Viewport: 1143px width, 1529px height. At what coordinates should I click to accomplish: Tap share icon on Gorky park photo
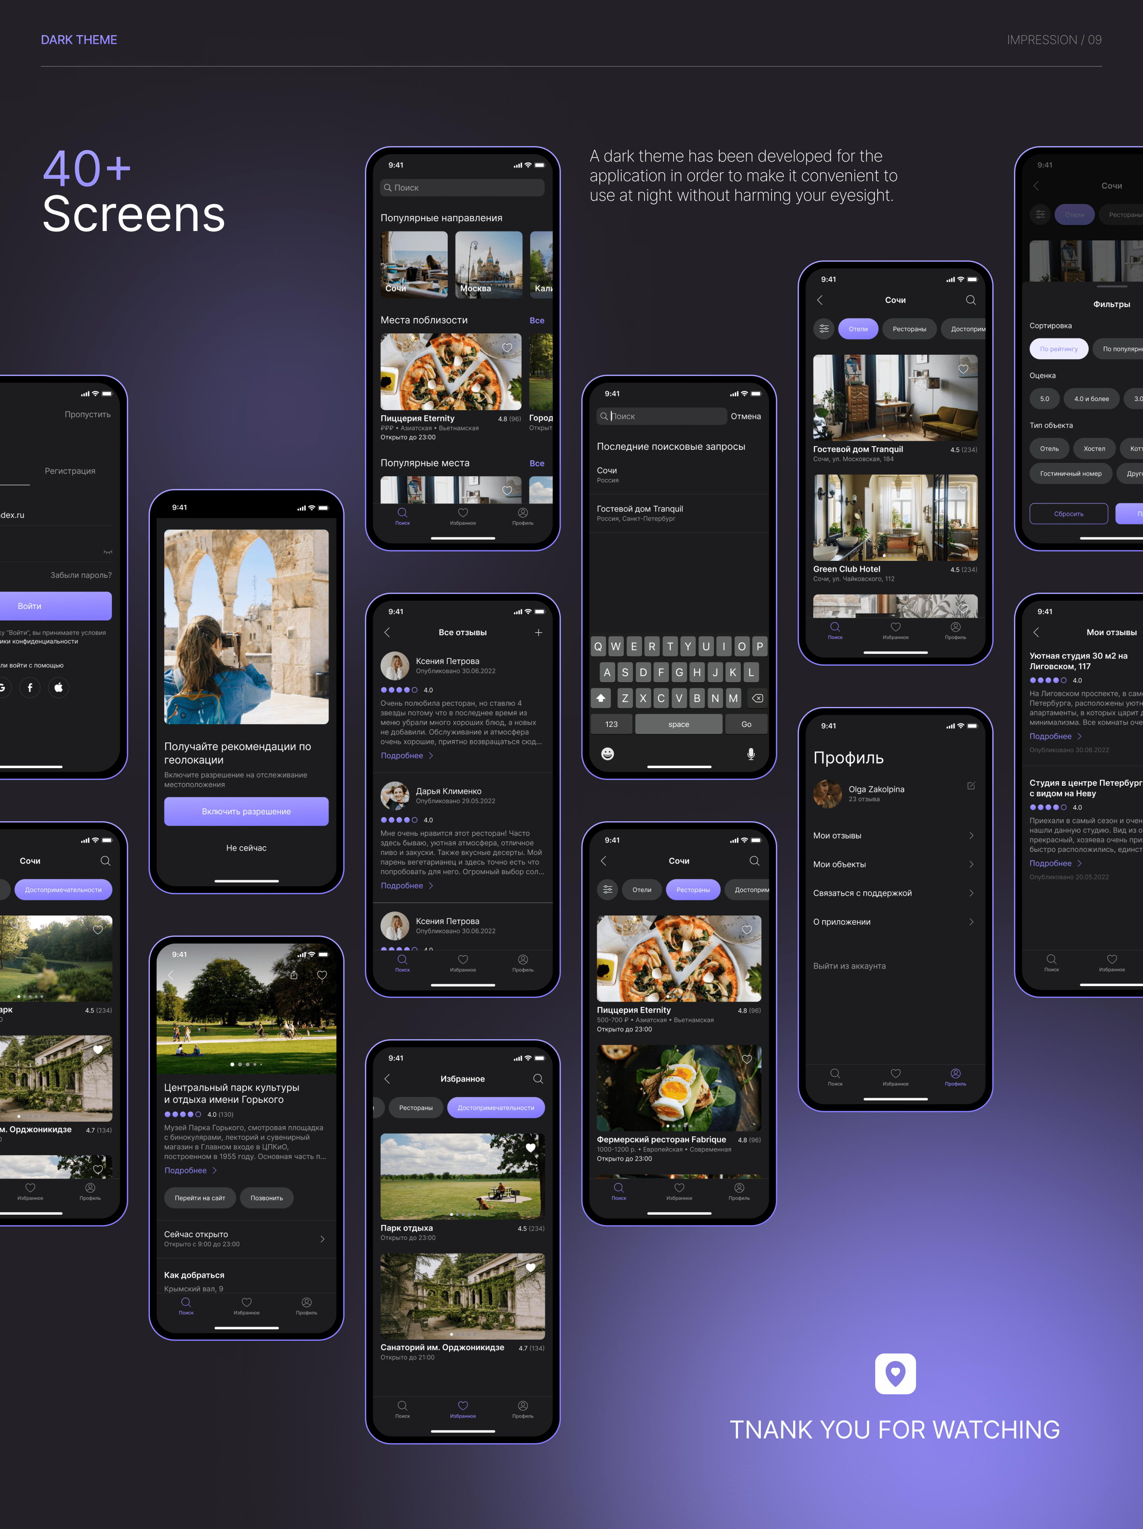coord(294,976)
